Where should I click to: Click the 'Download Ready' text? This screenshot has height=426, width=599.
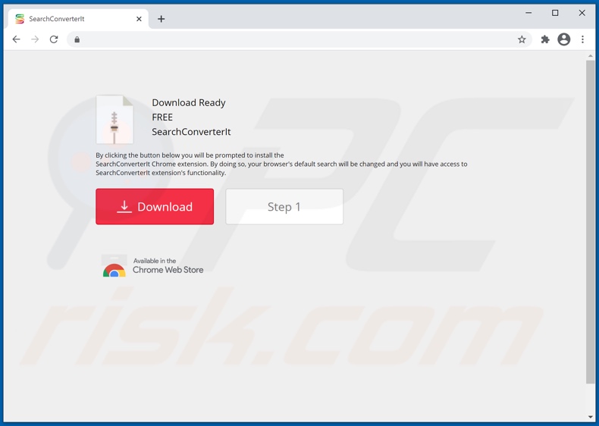189,103
